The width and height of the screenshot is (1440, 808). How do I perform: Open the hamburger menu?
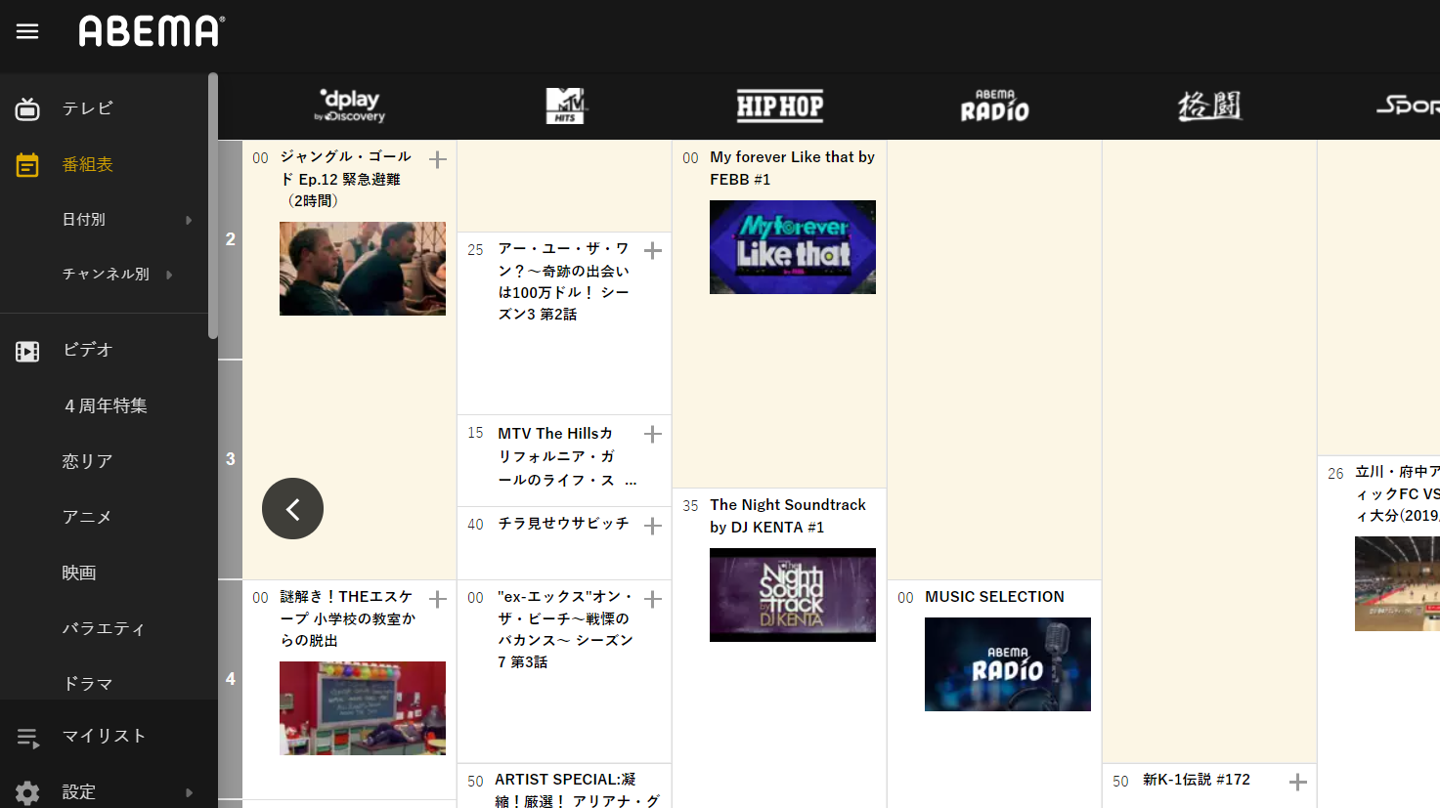[27, 31]
